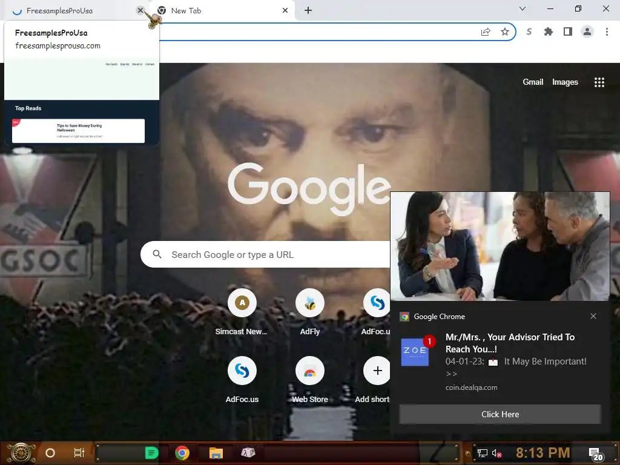Open the Simcast News shortcut
620x465 pixels.
(242, 312)
